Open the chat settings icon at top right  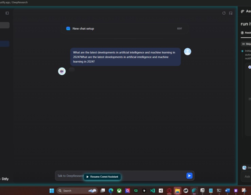tap(231, 13)
